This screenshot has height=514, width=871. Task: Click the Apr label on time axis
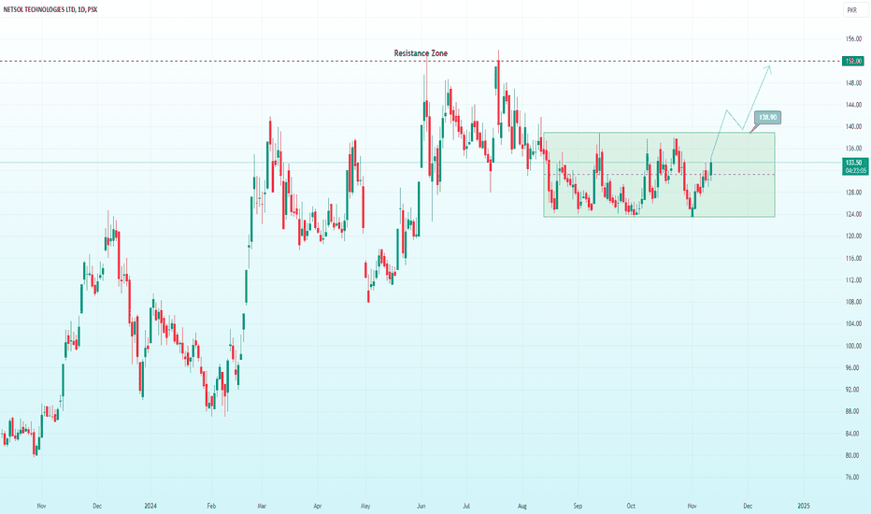coord(317,507)
